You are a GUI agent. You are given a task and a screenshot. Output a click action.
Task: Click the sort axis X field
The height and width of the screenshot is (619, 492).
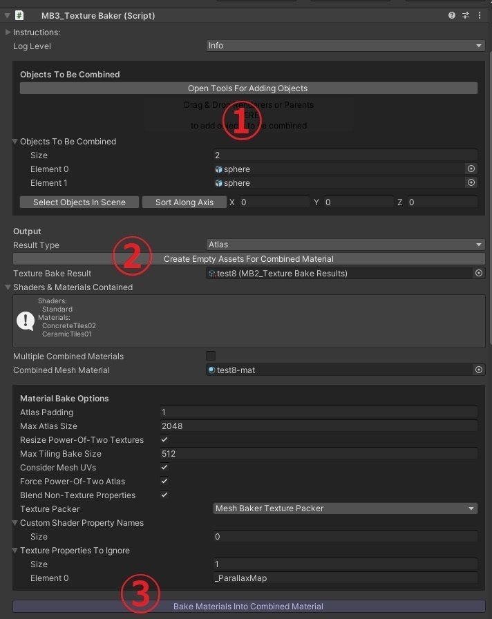click(x=274, y=202)
